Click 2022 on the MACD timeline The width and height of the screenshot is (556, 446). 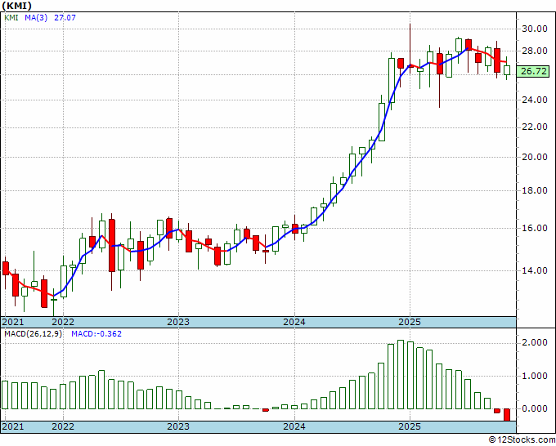[x=63, y=426]
